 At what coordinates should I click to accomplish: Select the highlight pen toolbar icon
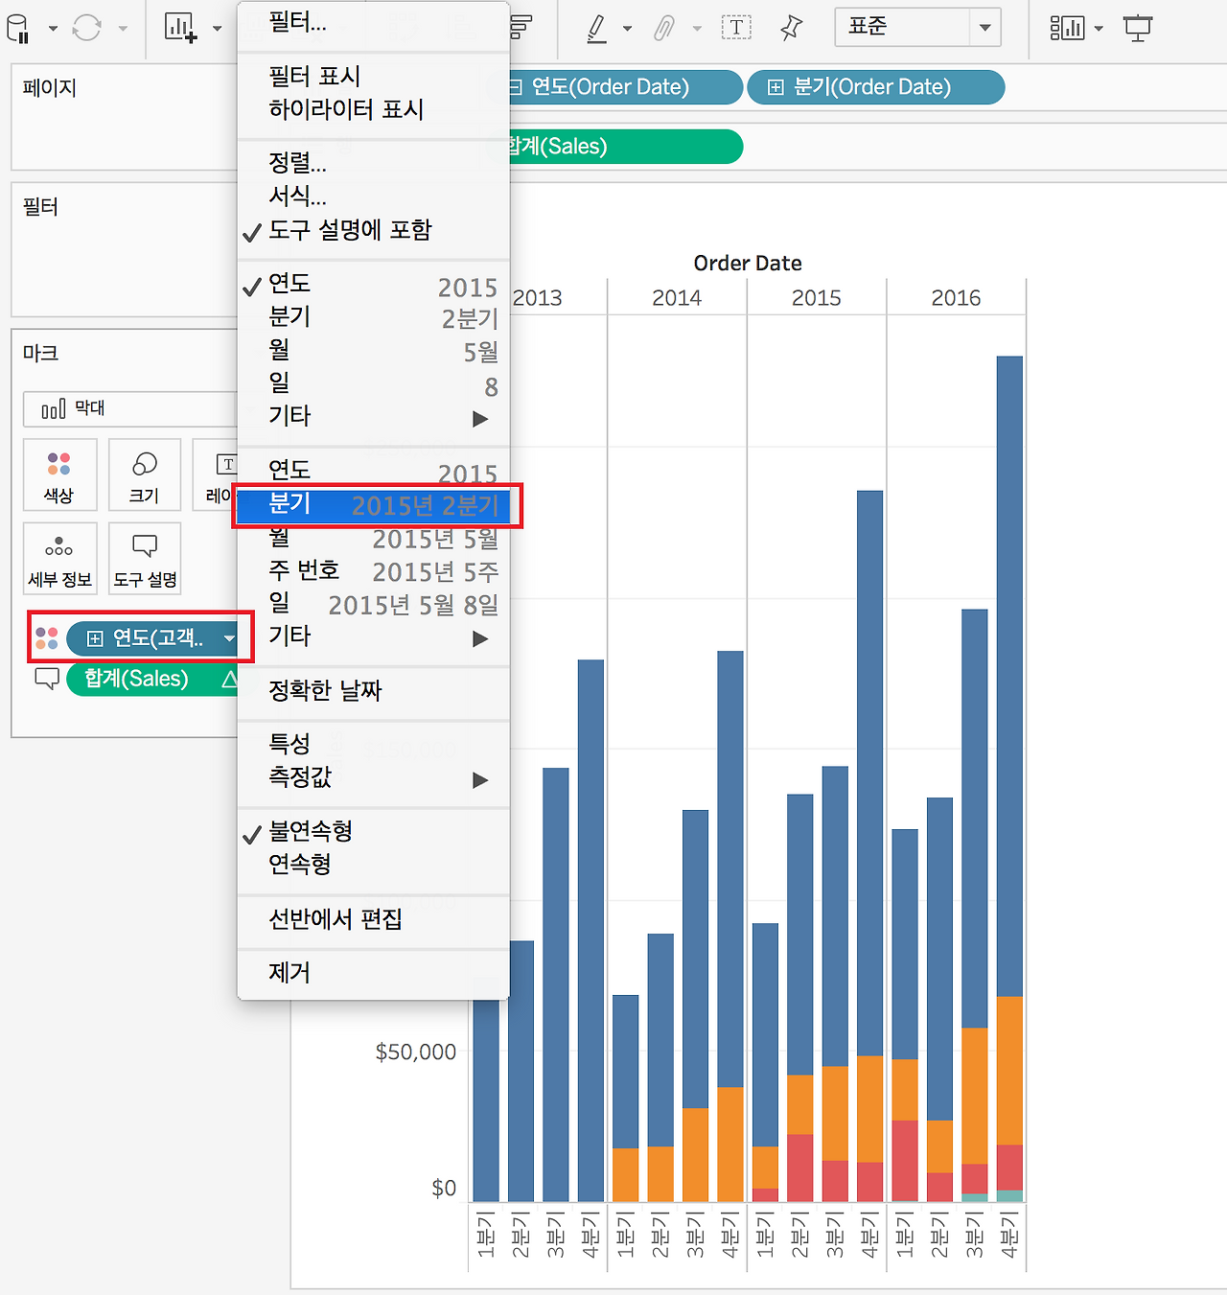[596, 29]
